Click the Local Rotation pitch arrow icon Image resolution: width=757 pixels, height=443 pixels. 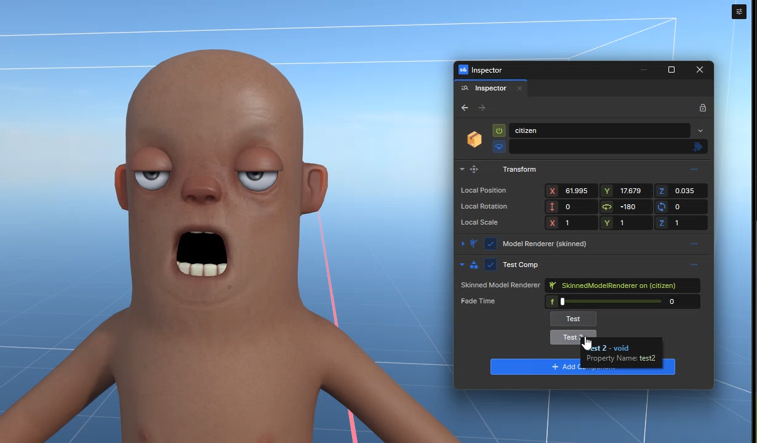[552, 207]
